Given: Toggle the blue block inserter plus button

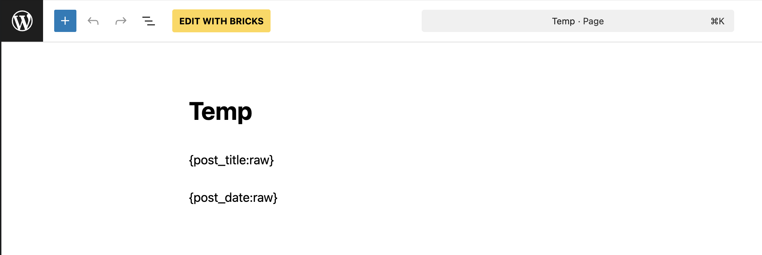Looking at the screenshot, I should [x=65, y=21].
